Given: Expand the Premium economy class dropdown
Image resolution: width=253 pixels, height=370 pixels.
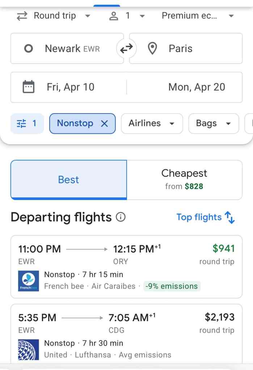Looking at the screenshot, I should click(x=198, y=16).
